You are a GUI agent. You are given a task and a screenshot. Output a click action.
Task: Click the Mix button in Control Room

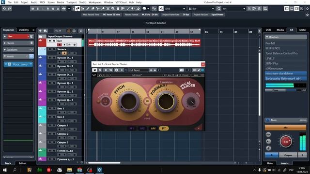click(x=285, y=128)
